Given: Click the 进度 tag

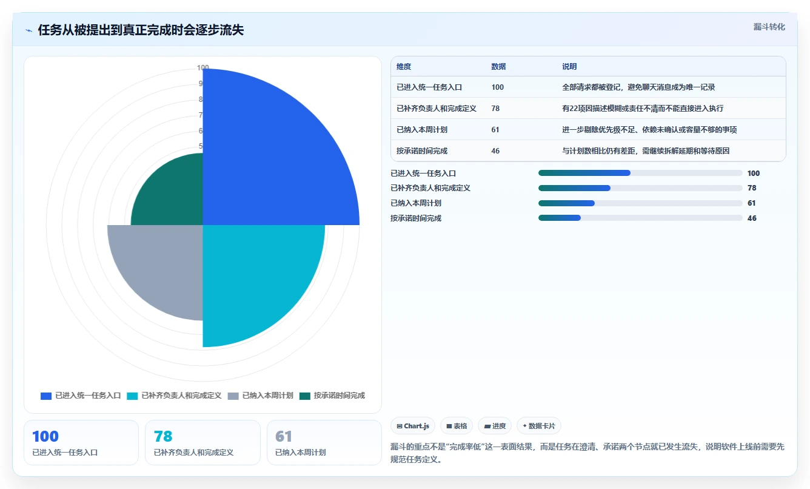Looking at the screenshot, I should click(495, 426).
